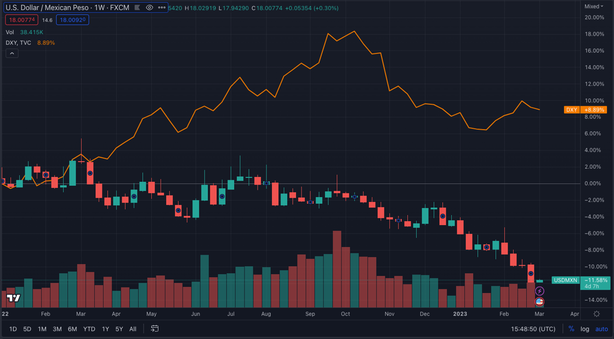The width and height of the screenshot is (614, 339).
Task: Click the close value C18.00774
Action: [266, 8]
